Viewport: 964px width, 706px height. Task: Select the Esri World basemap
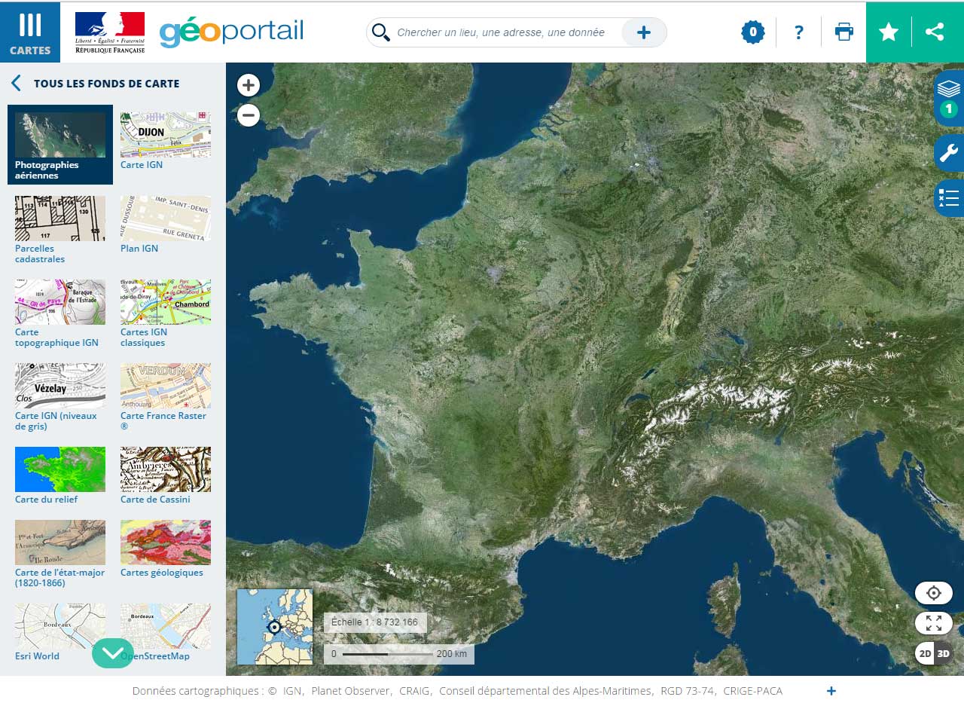60,632
